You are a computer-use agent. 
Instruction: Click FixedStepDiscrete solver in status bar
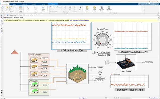pyautogui.click(x=153, y=98)
